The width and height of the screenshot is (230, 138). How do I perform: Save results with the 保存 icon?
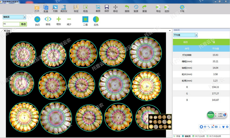pyautogui.click(x=107, y=7)
